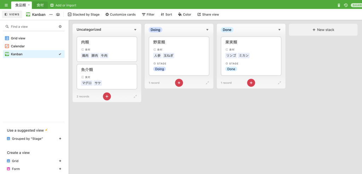The height and width of the screenshot is (174, 362).
Task: Open the Kanban view options ellipsis
Action: [x=51, y=14]
